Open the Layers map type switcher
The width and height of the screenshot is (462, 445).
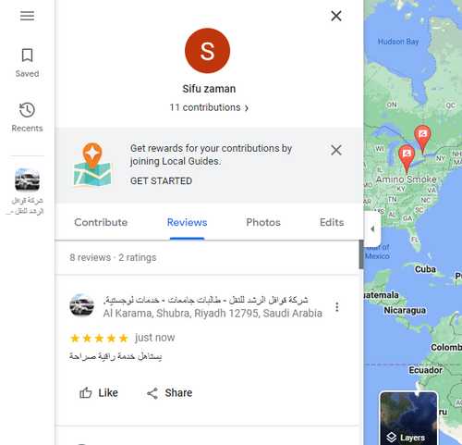408,418
